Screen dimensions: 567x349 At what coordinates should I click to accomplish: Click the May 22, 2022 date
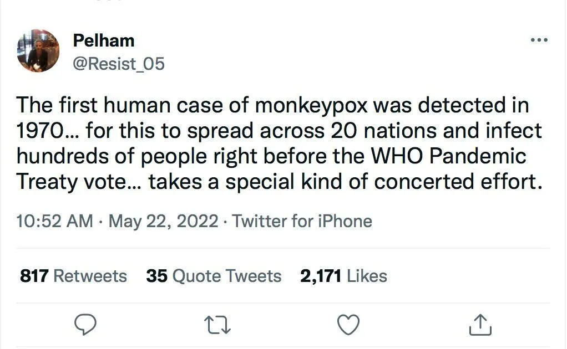pos(163,222)
